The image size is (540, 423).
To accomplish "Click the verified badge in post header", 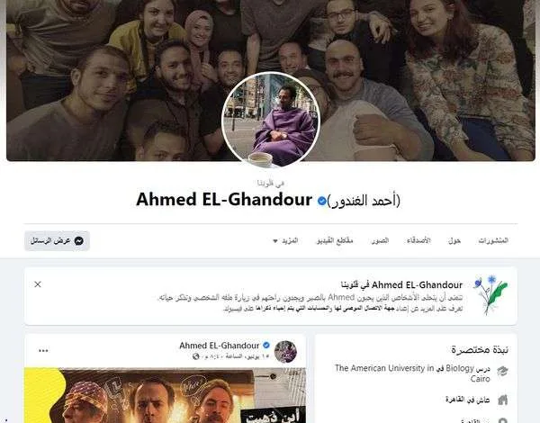I will 266,346.
